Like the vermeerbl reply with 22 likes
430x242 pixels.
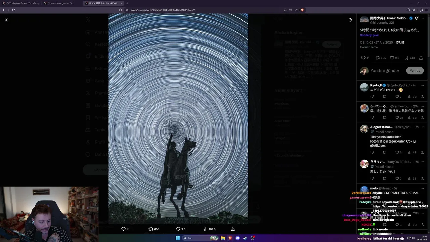click(397, 117)
